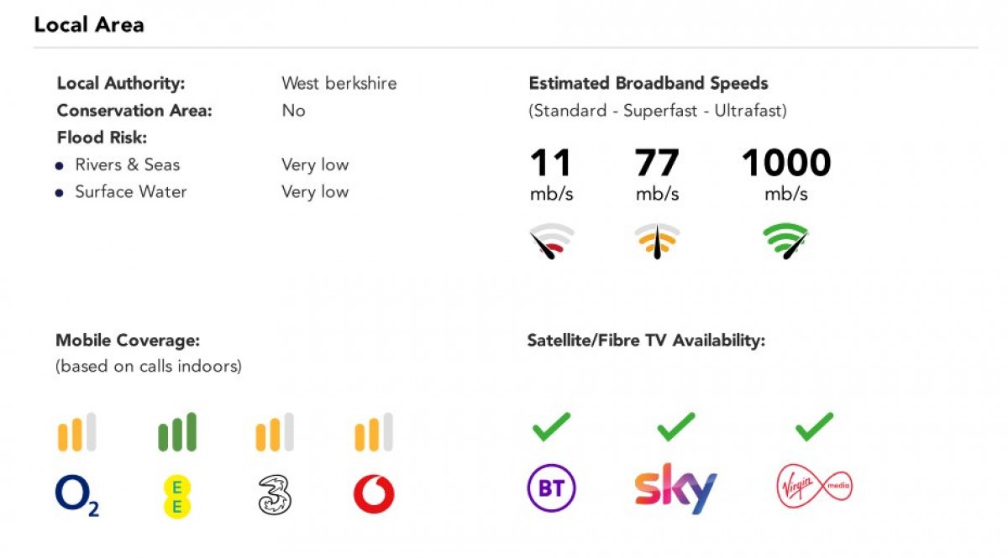The image size is (1008, 558).
Task: Click the signal bars above O2
Action: [x=77, y=432]
